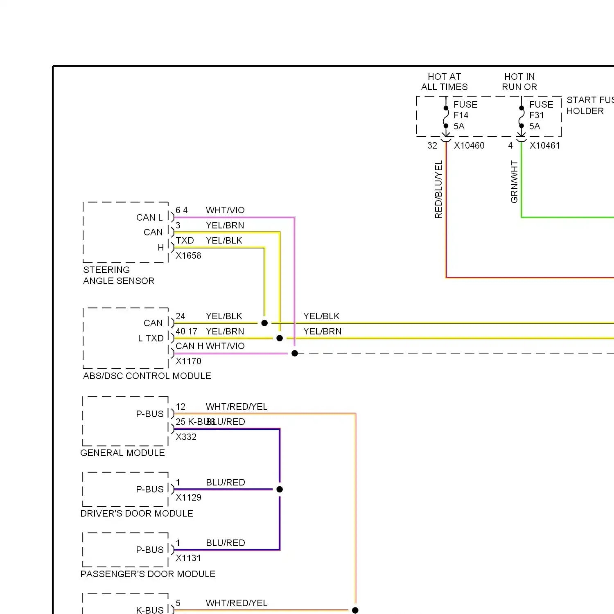This screenshot has height=614, width=614.
Task: Click the ABS/DSC CONTROL MODULE label
Action: (147, 376)
